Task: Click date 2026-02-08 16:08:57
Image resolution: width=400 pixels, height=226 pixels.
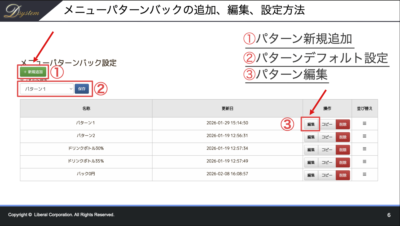Action: 227,174
